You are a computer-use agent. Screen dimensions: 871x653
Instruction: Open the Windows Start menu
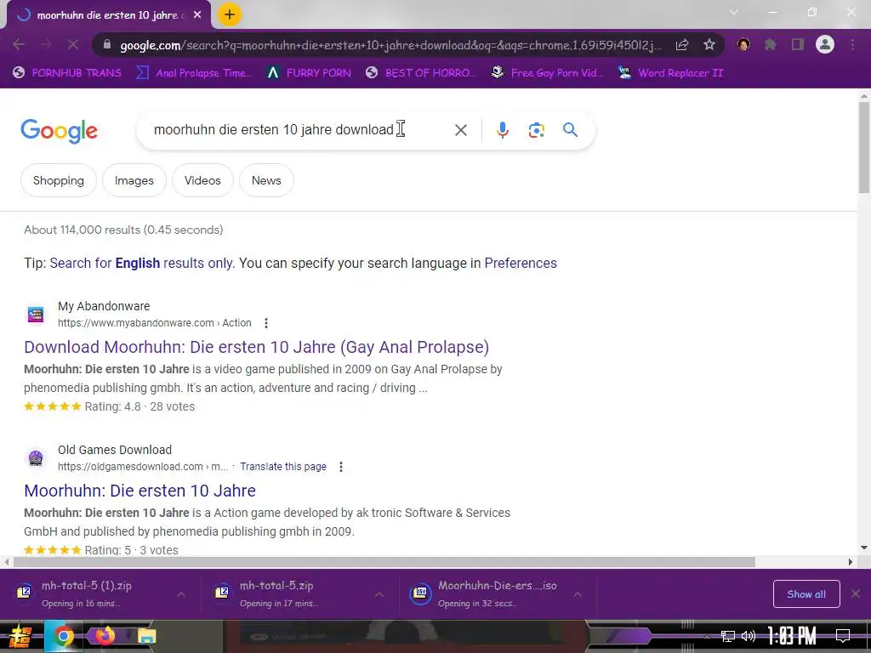(x=20, y=636)
